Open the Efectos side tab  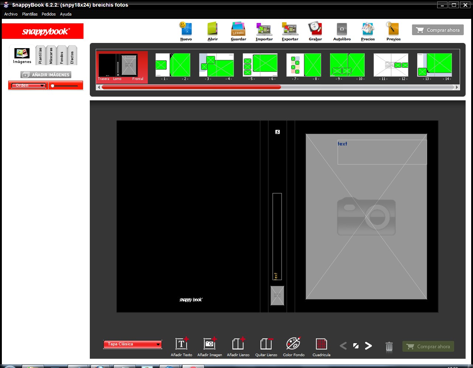(x=72, y=56)
